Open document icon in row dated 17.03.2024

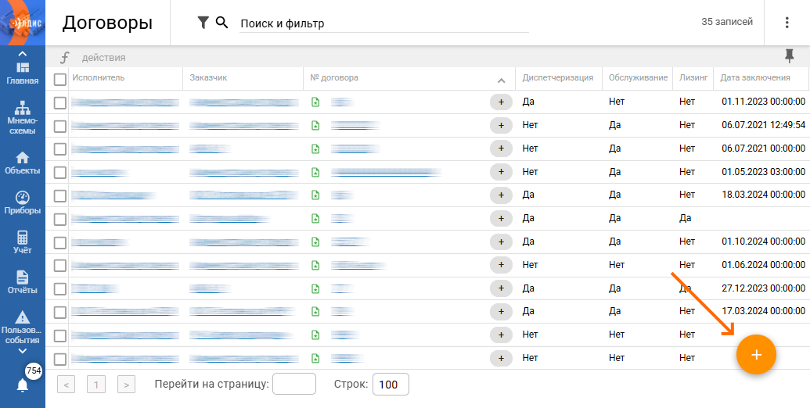click(315, 312)
